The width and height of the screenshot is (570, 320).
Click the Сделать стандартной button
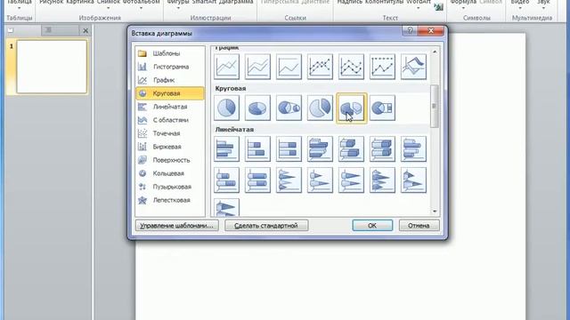click(x=266, y=225)
